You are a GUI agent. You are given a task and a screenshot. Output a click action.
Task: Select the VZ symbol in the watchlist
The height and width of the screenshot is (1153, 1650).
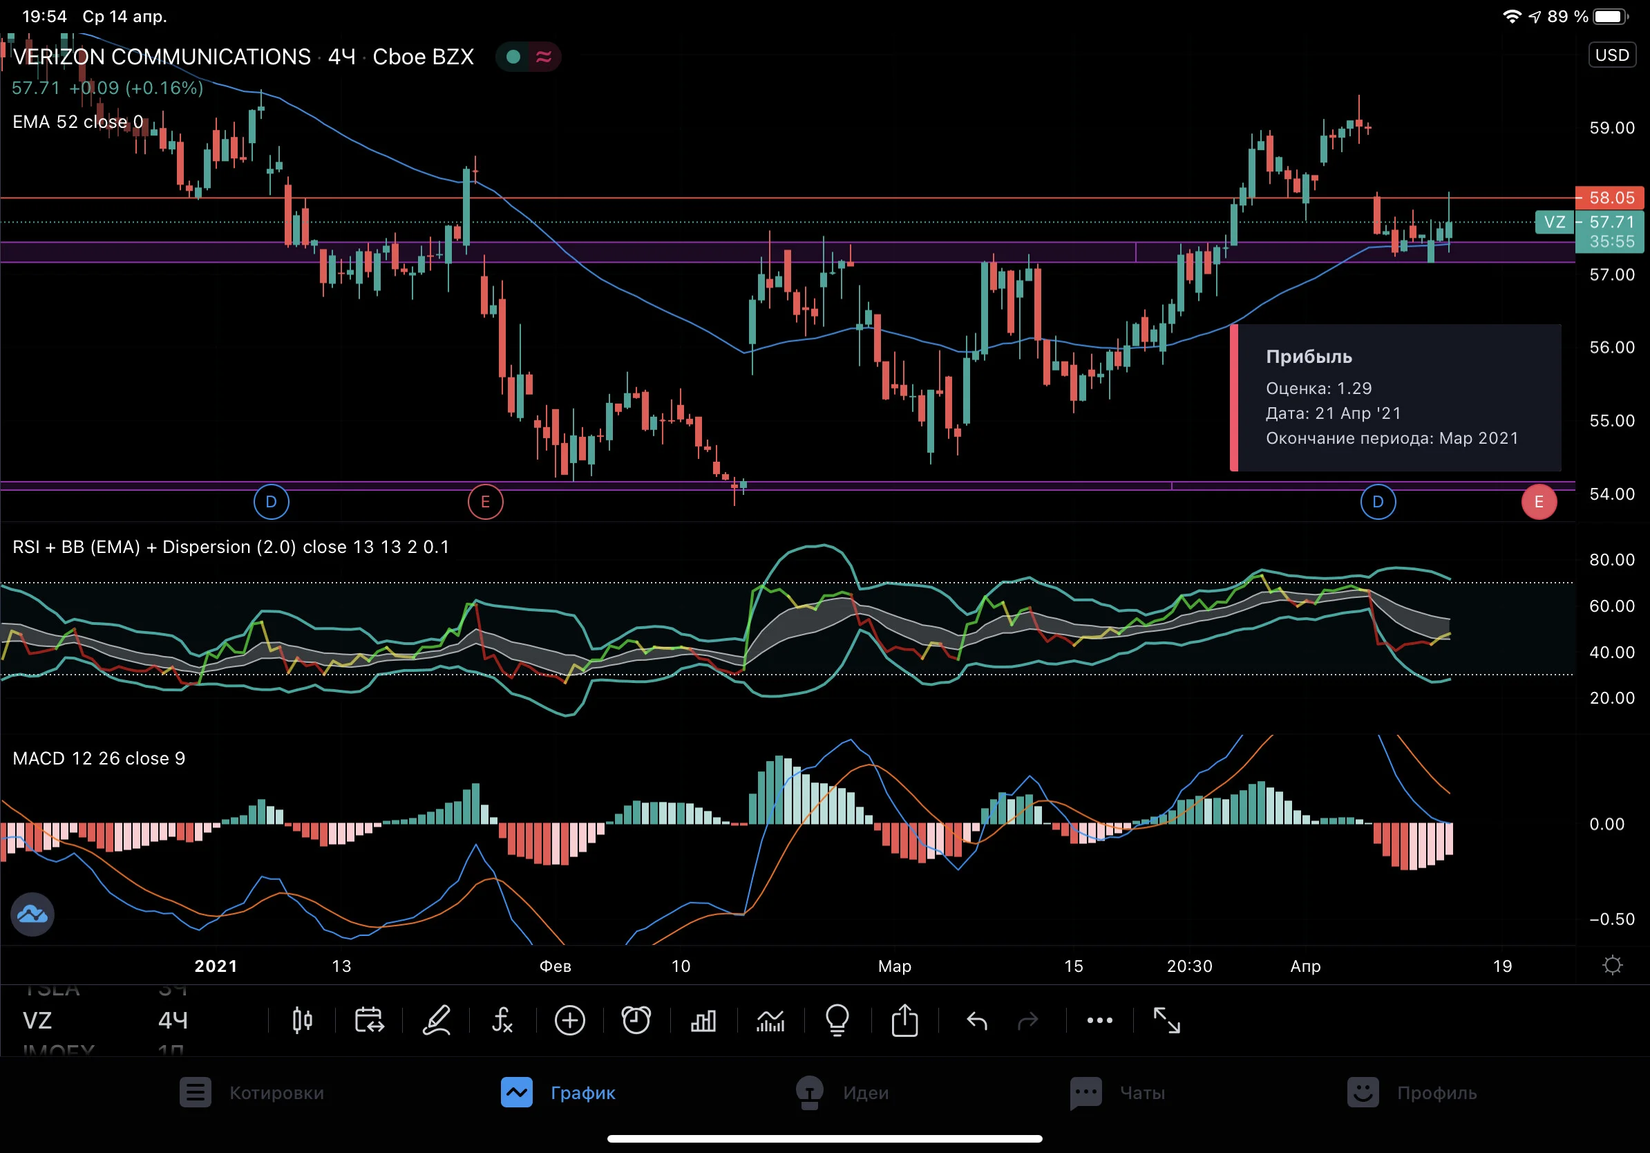pyautogui.click(x=37, y=1020)
